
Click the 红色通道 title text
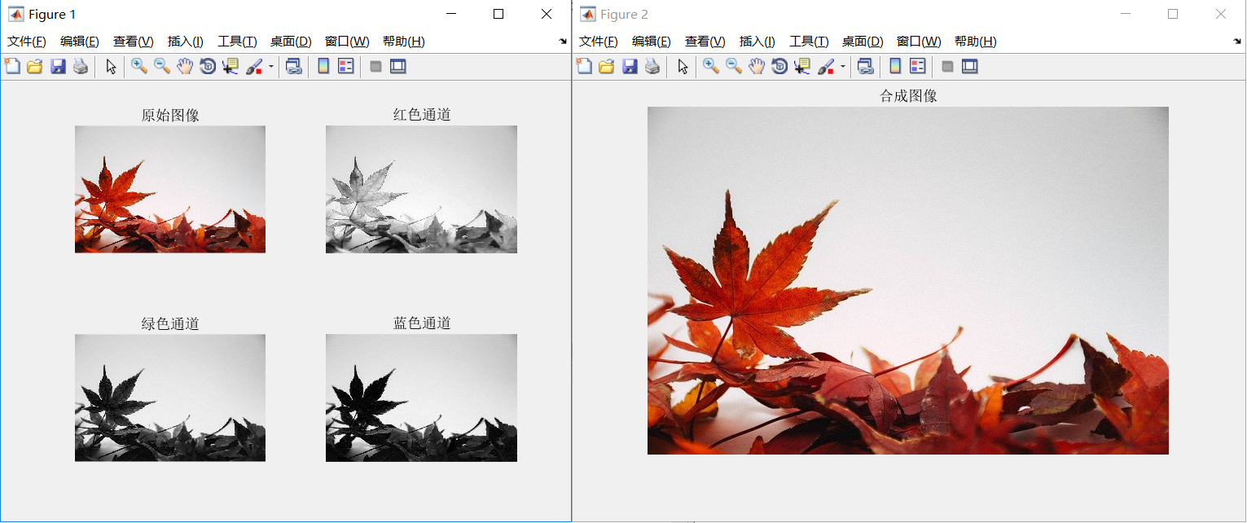click(422, 115)
